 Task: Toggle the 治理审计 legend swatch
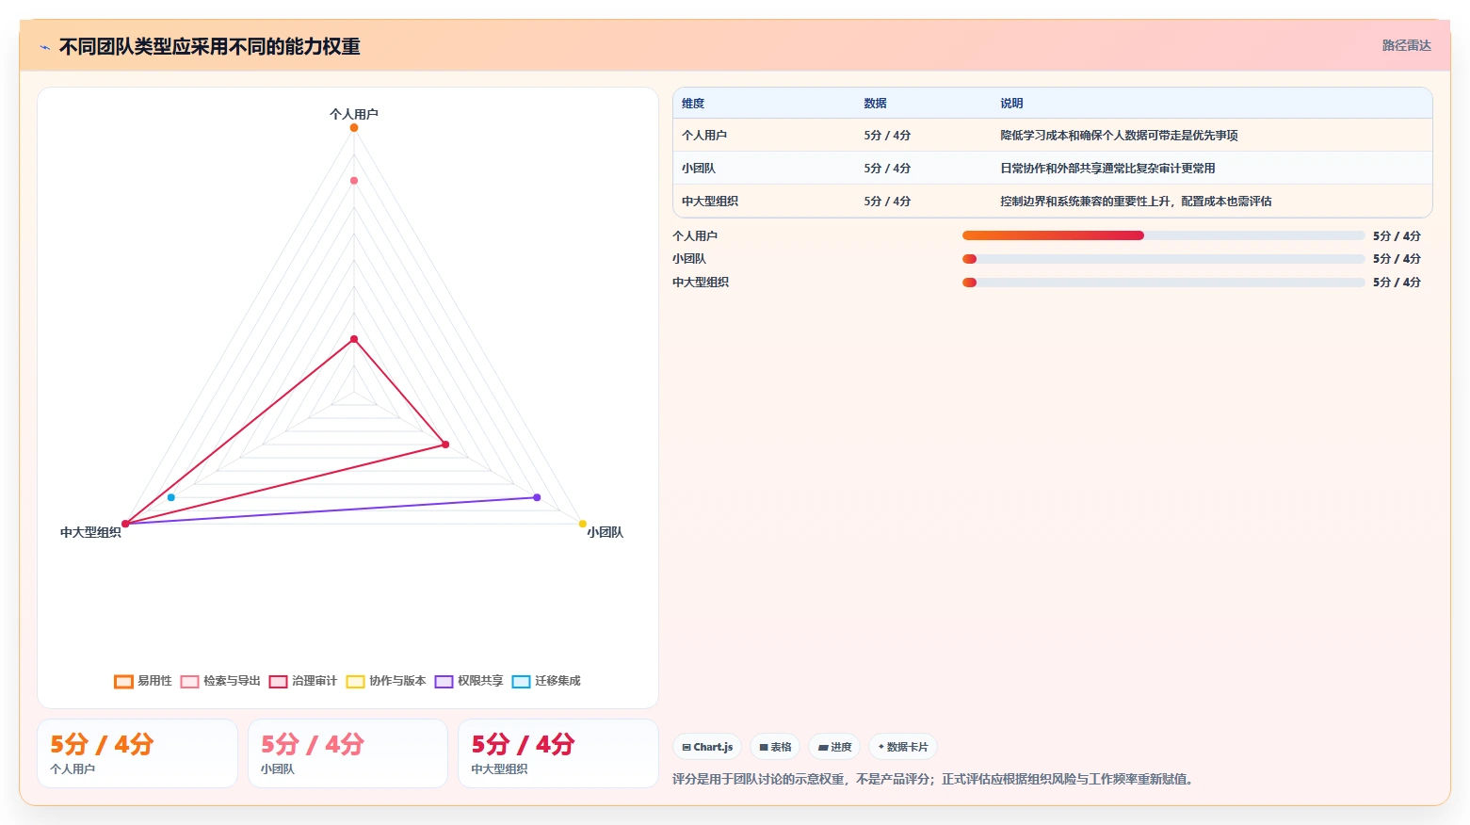pos(278,682)
